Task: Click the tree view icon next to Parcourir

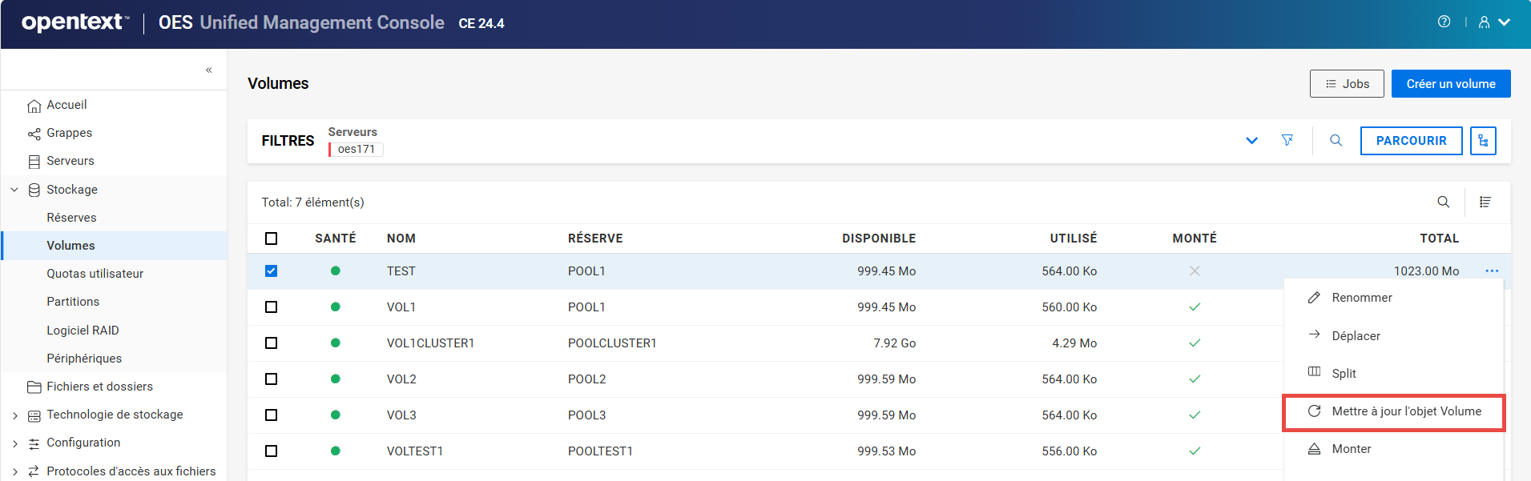Action: (x=1483, y=141)
